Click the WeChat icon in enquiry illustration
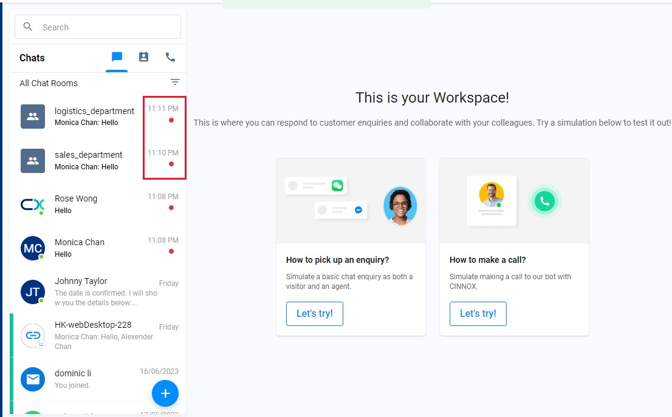The width and height of the screenshot is (672, 417). pyautogui.click(x=337, y=185)
